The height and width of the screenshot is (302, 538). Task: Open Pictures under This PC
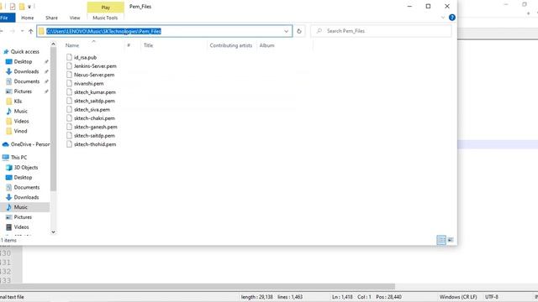coord(23,217)
